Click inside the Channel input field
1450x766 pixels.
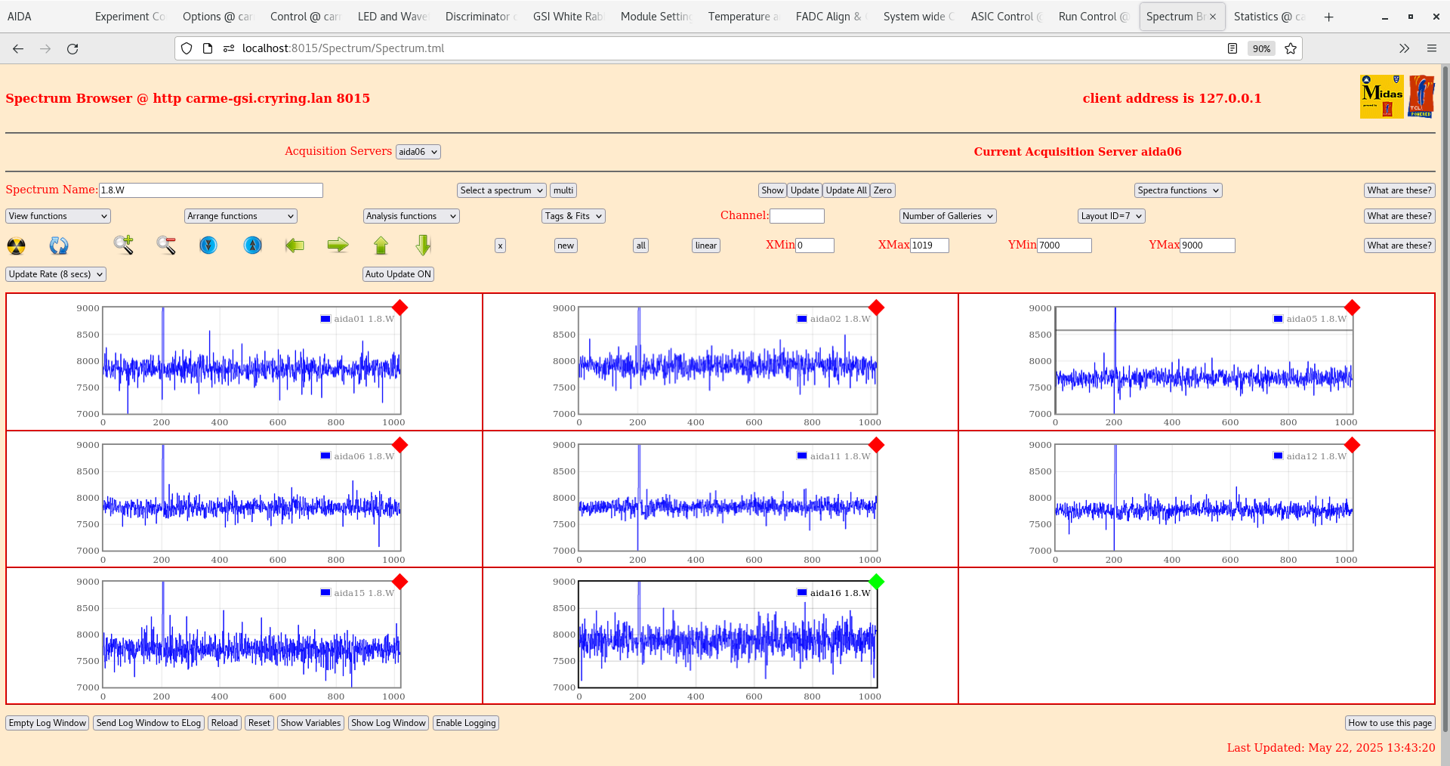[x=797, y=215]
